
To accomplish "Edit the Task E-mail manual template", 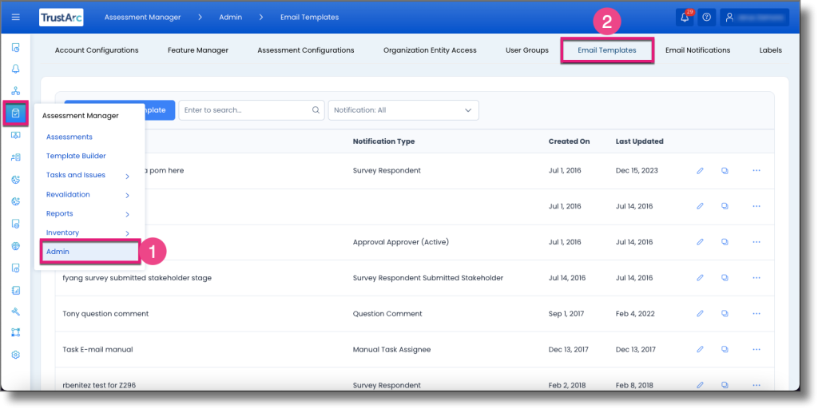I will pos(700,350).
